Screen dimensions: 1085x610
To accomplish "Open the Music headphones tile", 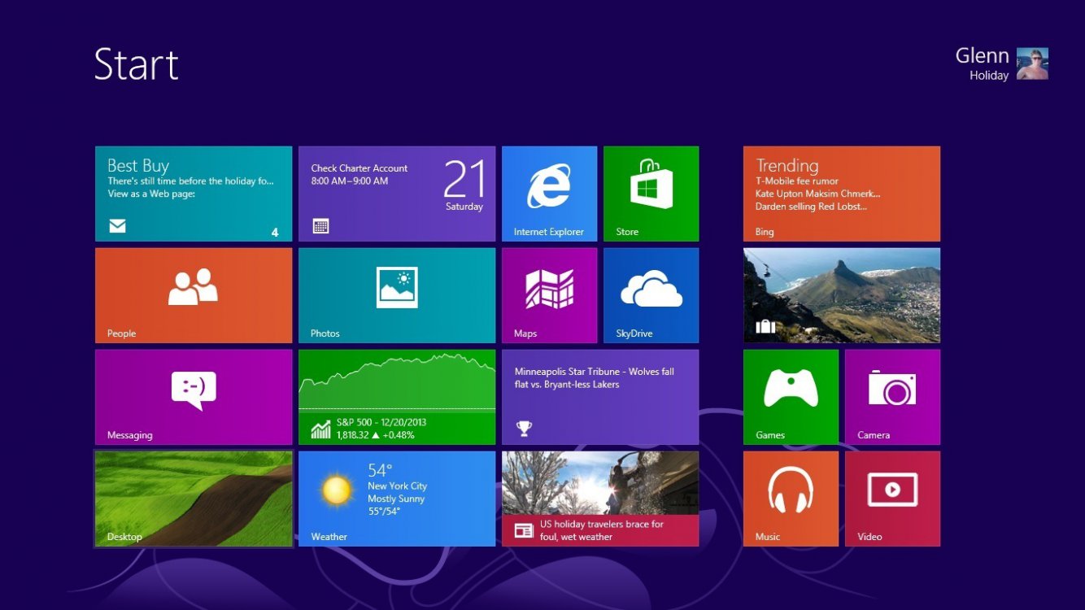I will tap(791, 499).
